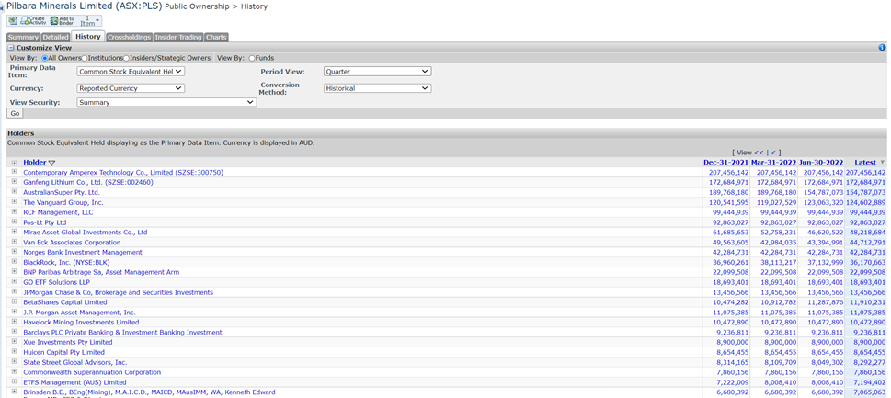This screenshot has width=891, height=398.
Task: Expand the Mirae Asset Global Investments row
Action: click(x=14, y=232)
